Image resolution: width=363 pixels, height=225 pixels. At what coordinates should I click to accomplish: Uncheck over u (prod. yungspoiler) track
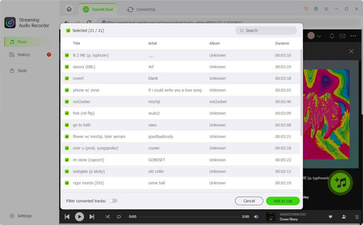click(x=67, y=148)
